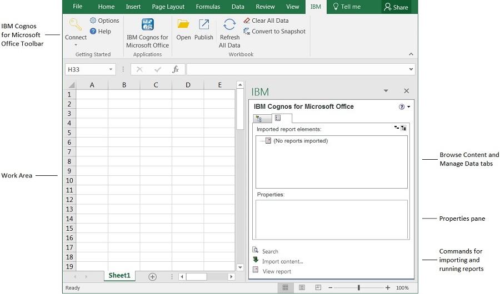Click the Cancel entry X in formula bar

pyautogui.click(x=139, y=69)
